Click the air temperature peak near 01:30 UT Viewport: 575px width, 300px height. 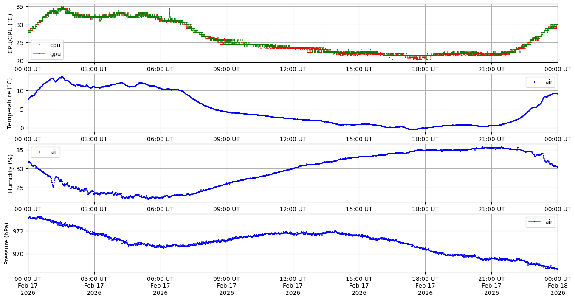[62, 77]
